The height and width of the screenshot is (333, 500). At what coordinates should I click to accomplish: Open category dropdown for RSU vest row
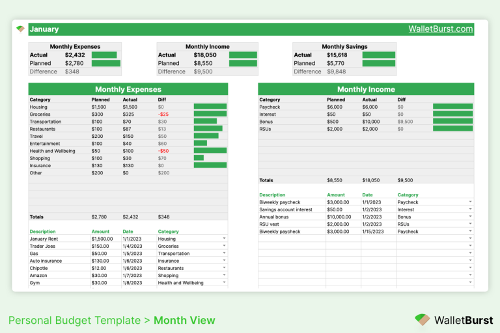(x=470, y=224)
